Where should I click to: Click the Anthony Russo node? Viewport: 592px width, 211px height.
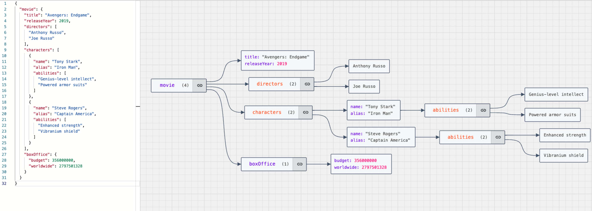coord(369,66)
